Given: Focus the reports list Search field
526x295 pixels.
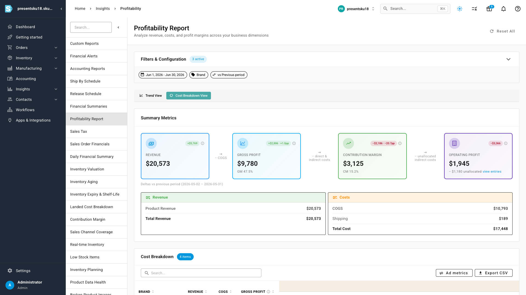Looking at the screenshot, I should tap(91, 27).
